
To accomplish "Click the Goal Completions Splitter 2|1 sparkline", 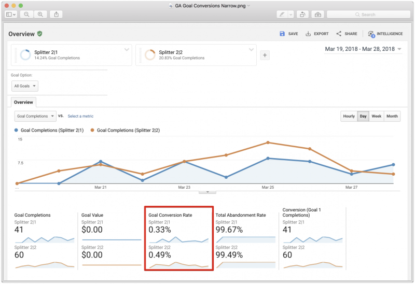I will click(x=45, y=239).
